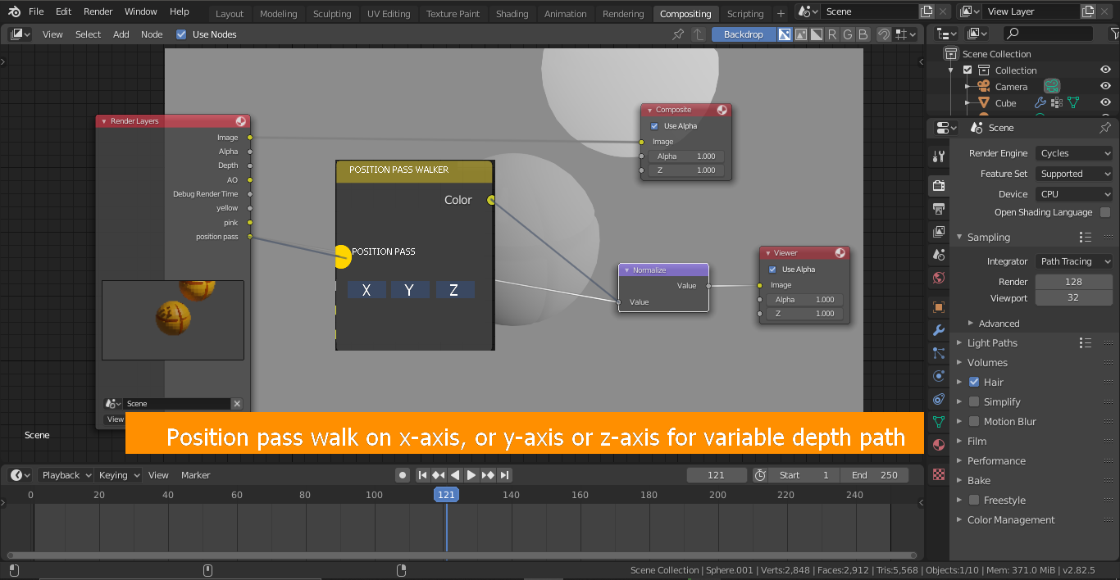The image size is (1120, 580).
Task: Open the Object Data properties tab
Action: click(x=939, y=422)
